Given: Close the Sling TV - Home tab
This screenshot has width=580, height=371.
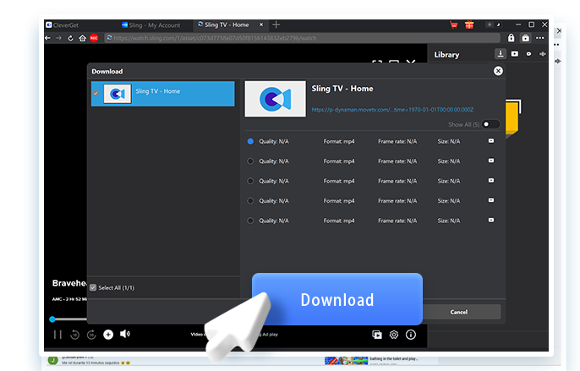Looking at the screenshot, I should [261, 25].
